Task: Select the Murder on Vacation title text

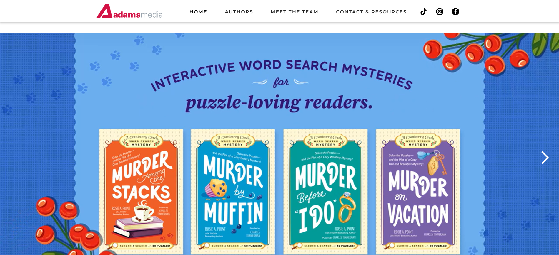Action: (418, 198)
